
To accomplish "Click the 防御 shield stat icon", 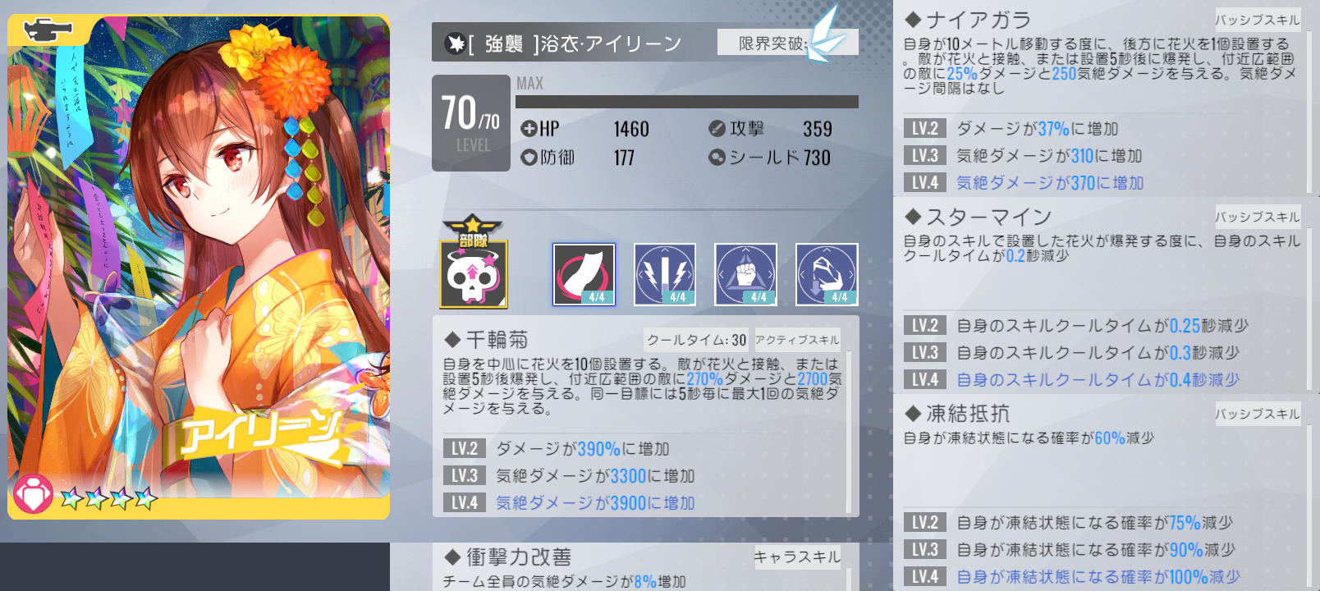I will (x=529, y=158).
